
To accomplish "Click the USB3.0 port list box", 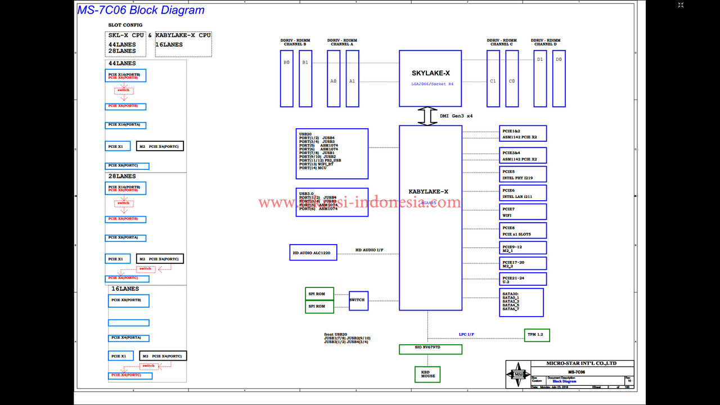I will pyautogui.click(x=332, y=202).
